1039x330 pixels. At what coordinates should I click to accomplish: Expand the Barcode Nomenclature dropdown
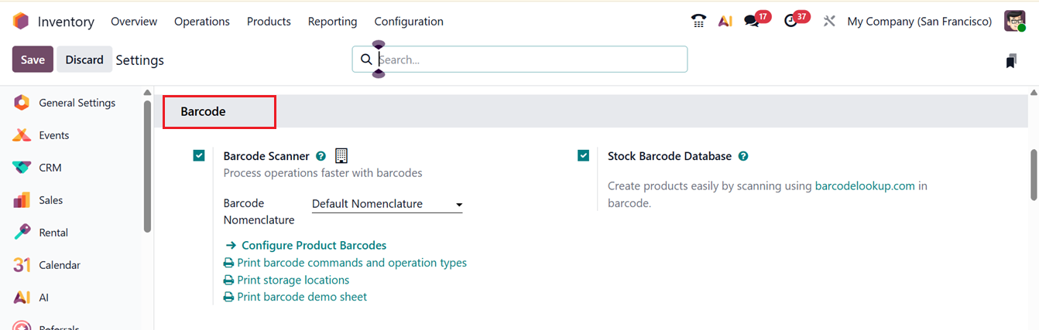click(387, 204)
